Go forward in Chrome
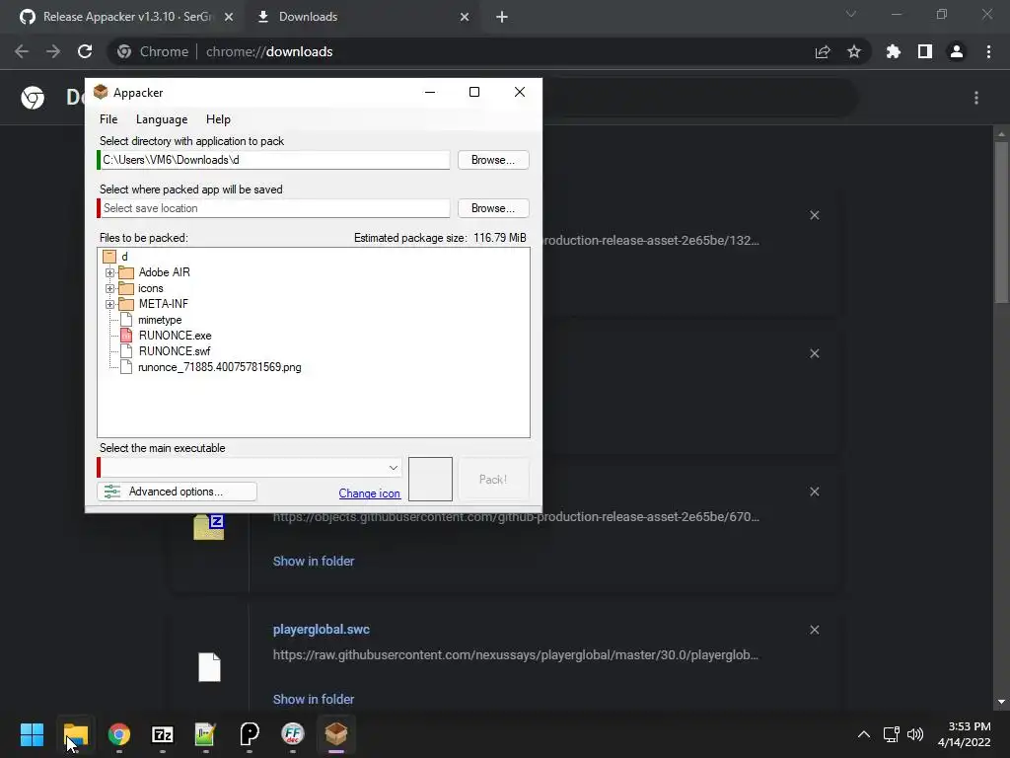The height and width of the screenshot is (758, 1010). click(x=53, y=51)
